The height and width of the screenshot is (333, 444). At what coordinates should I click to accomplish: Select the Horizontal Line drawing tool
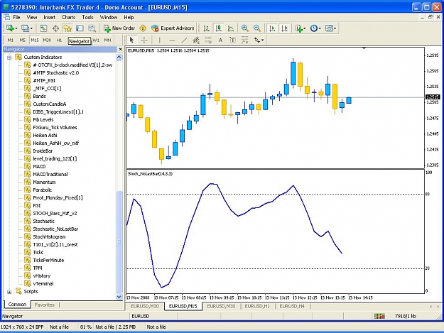click(x=172, y=40)
